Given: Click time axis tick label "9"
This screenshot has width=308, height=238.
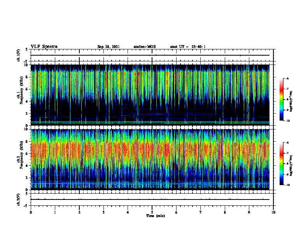Looking at the screenshot, I should pos(249,212).
